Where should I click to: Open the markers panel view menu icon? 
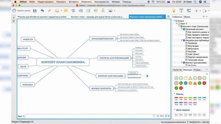tap(206, 74)
